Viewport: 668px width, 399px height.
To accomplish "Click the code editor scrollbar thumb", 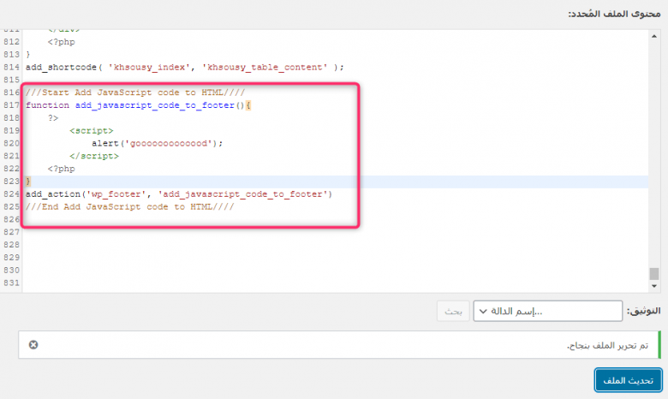I will tap(653, 274).
